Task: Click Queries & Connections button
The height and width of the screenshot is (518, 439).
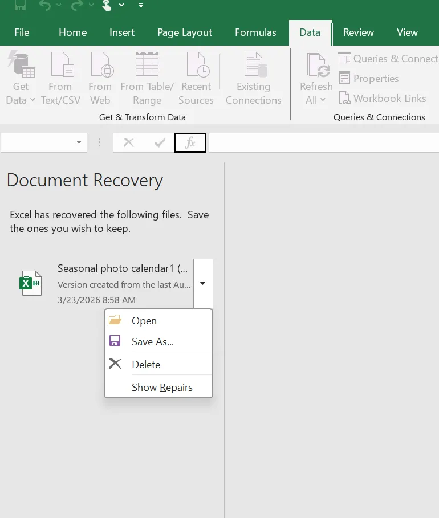Action: click(x=388, y=59)
